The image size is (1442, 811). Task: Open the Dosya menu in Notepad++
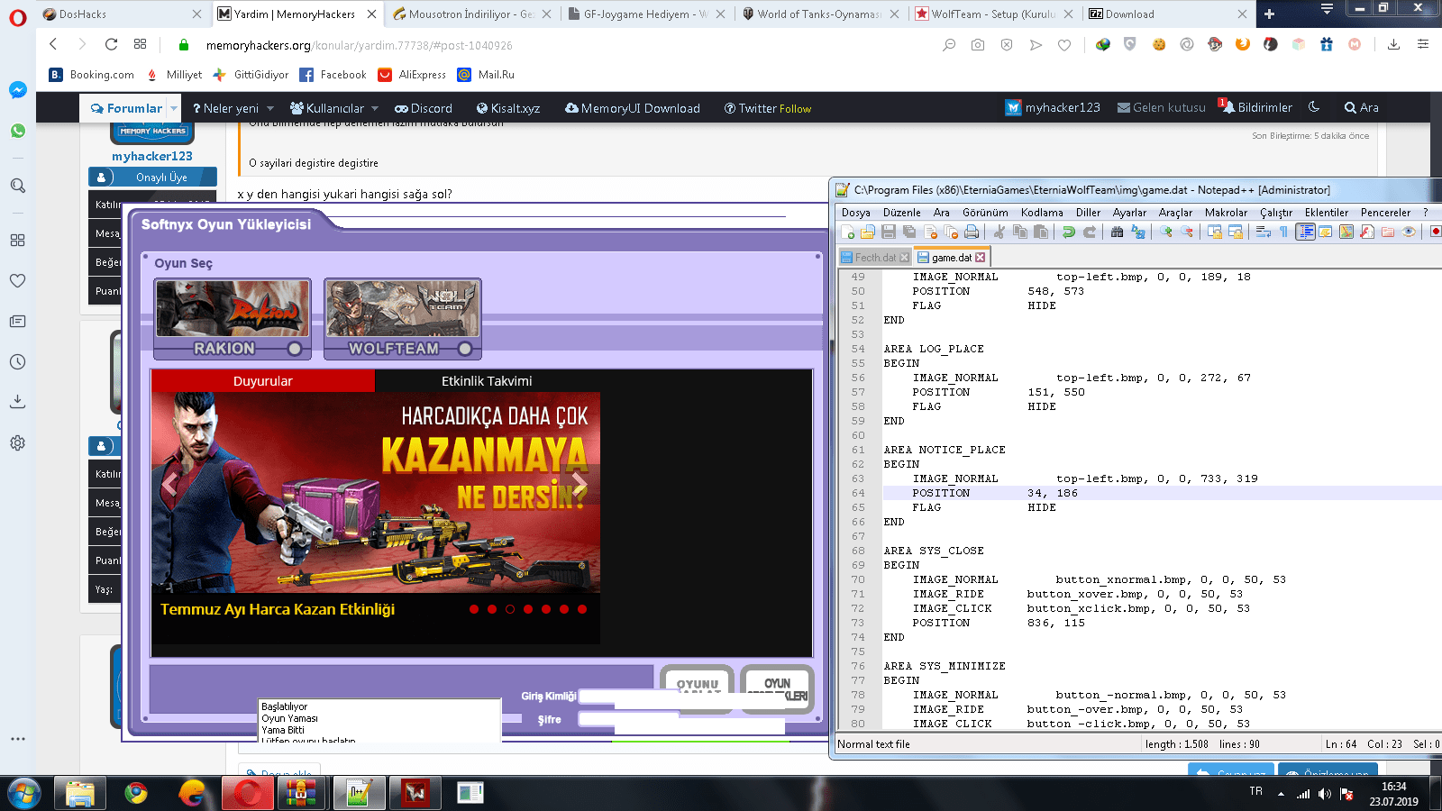(x=856, y=213)
